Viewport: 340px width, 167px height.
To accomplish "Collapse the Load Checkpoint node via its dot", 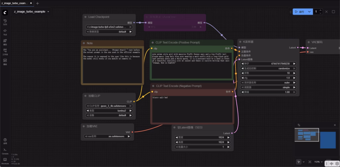I will coord(86,17).
